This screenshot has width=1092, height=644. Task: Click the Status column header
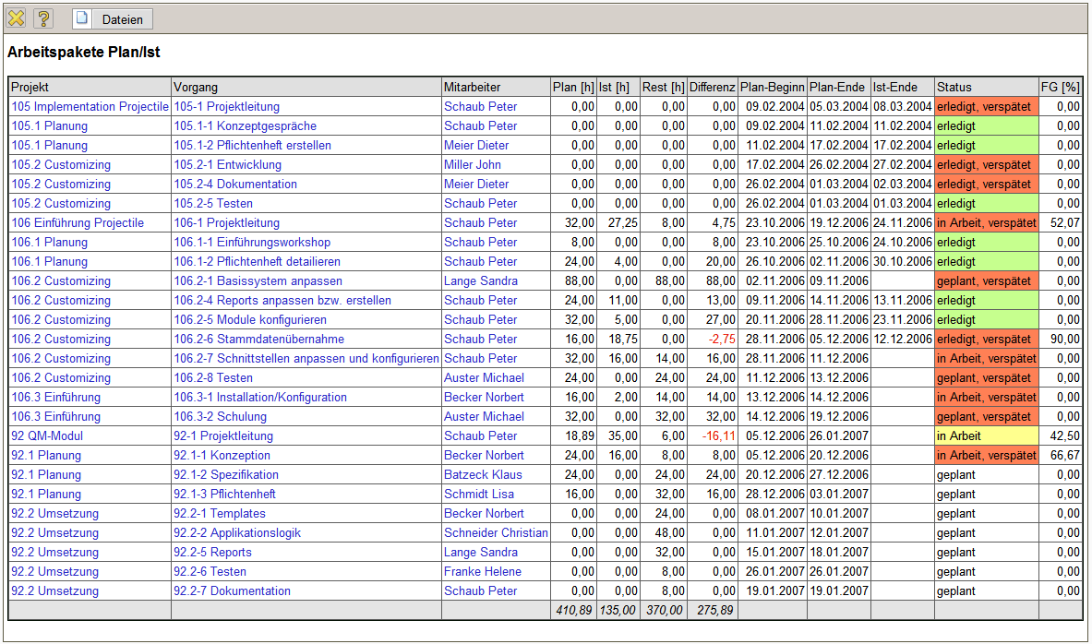[x=954, y=88]
